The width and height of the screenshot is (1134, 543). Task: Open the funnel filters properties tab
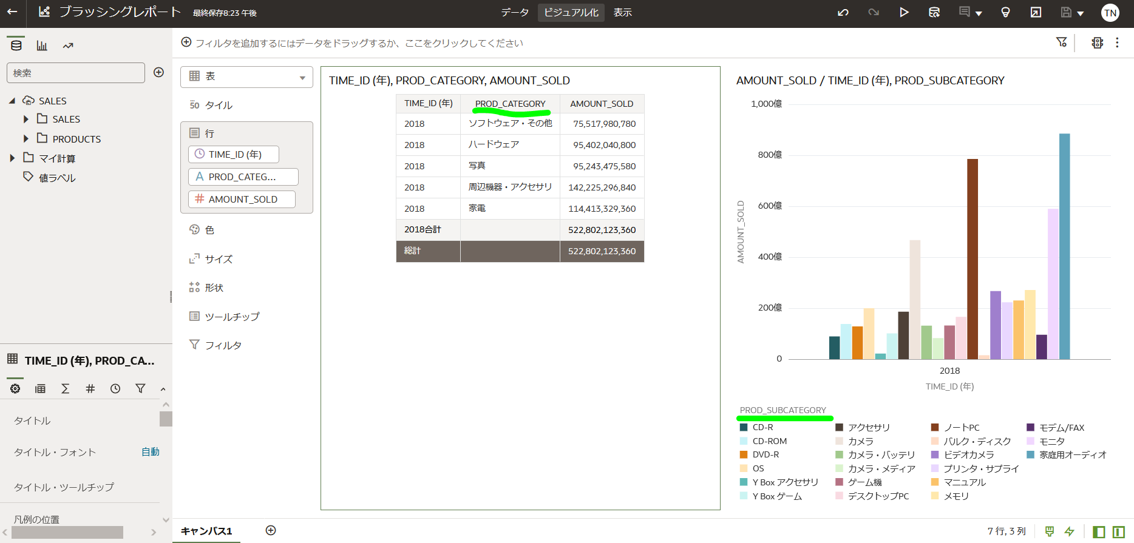pos(140,388)
